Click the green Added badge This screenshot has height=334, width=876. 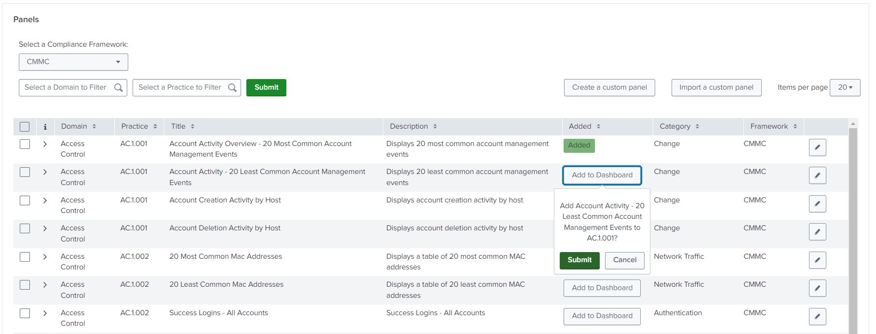(579, 146)
